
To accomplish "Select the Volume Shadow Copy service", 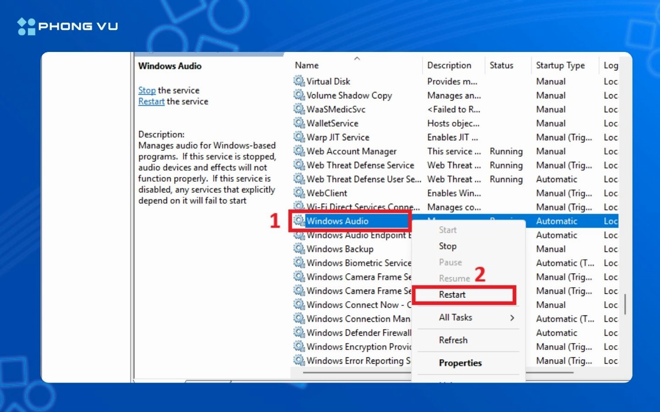I will click(455, 95).
